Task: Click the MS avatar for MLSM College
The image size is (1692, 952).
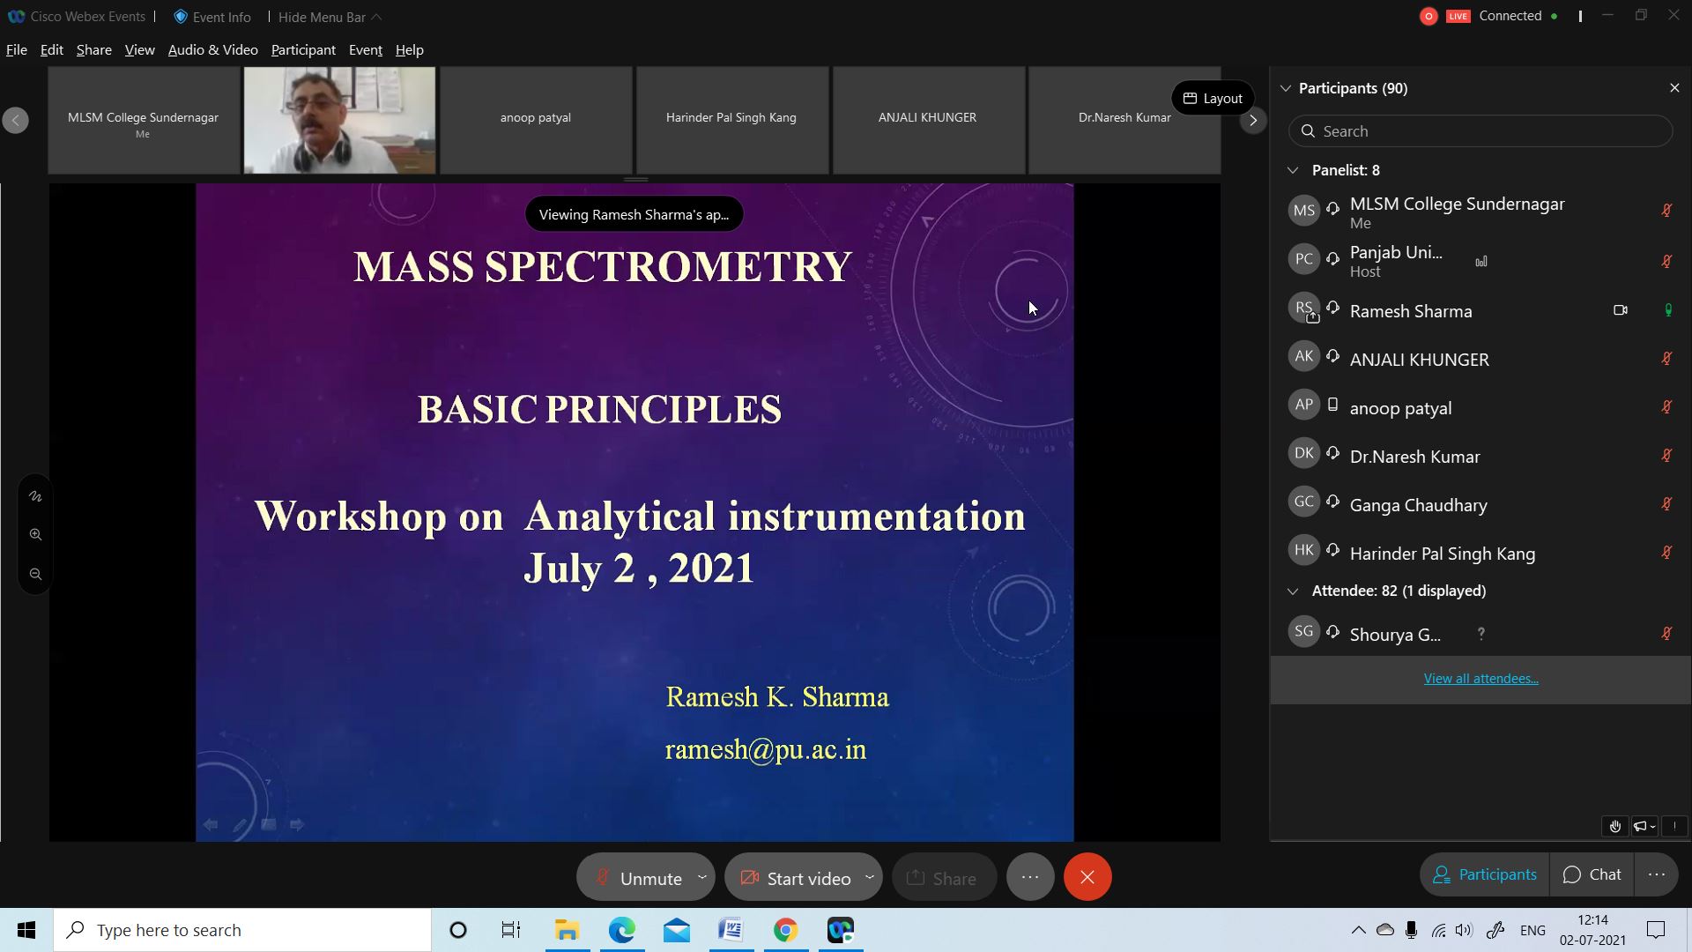Action: 1304,211
